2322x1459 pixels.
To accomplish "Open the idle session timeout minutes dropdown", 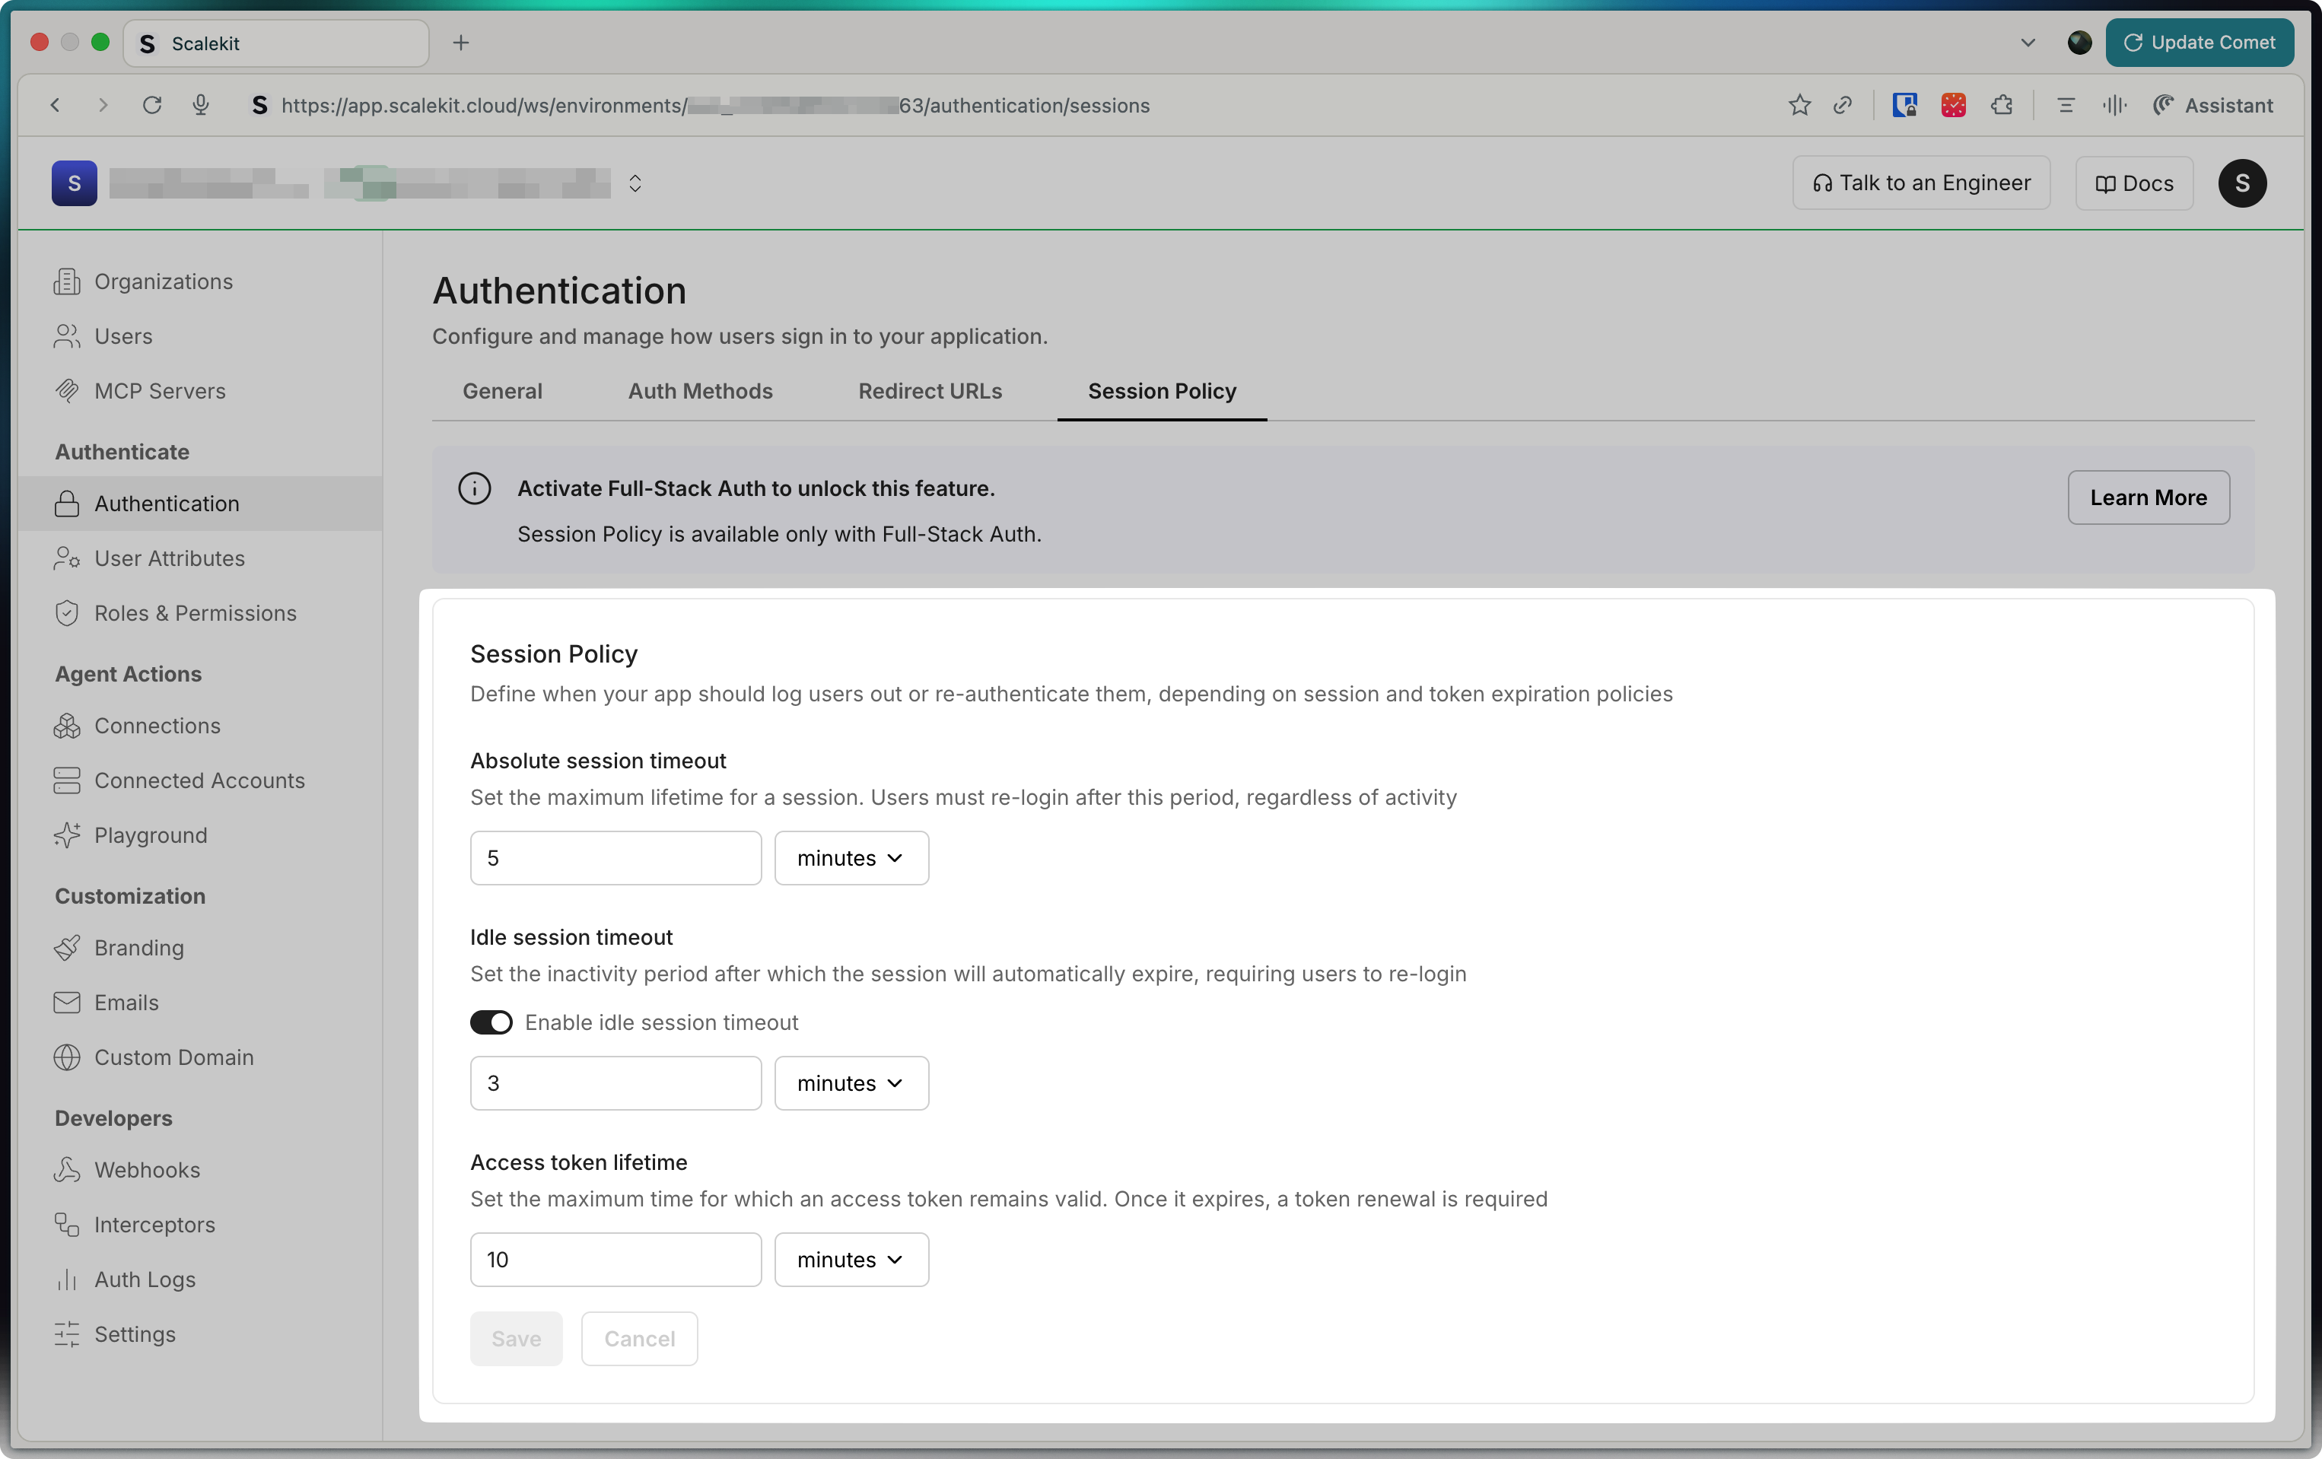I will point(851,1083).
